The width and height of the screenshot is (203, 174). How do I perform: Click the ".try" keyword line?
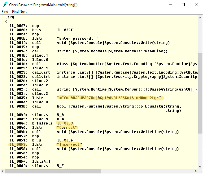[10, 17]
